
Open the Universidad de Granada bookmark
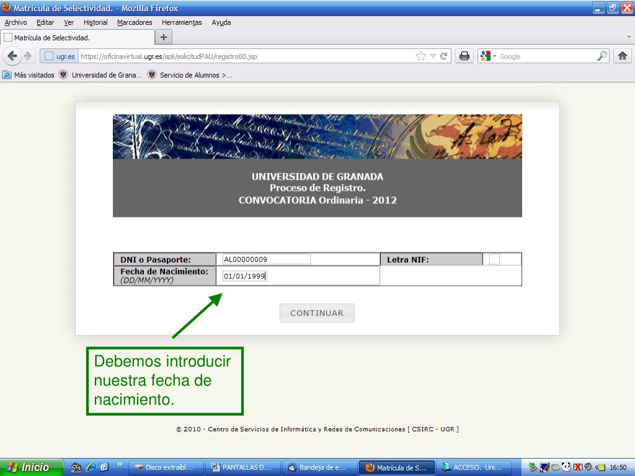pos(100,75)
